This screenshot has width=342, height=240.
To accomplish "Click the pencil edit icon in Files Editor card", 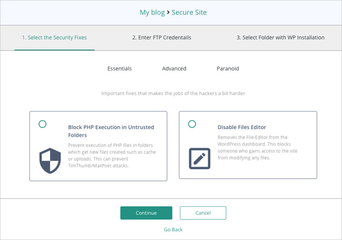I will click(x=199, y=159).
